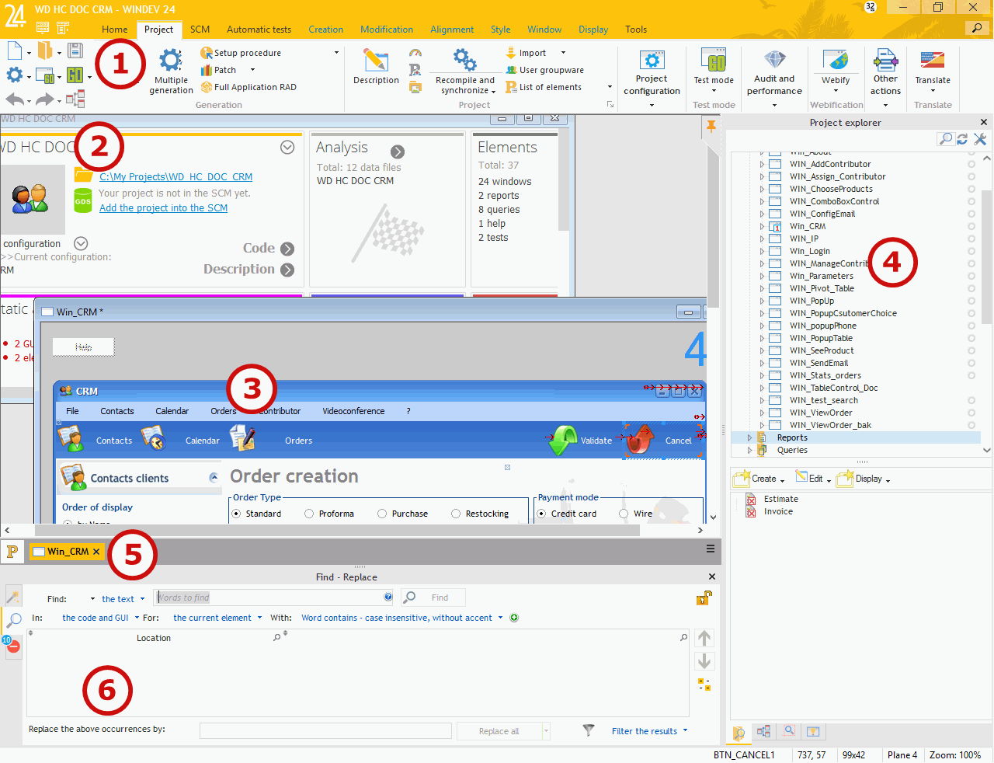
Task: Open the Setup procedure tool
Action: (x=241, y=53)
